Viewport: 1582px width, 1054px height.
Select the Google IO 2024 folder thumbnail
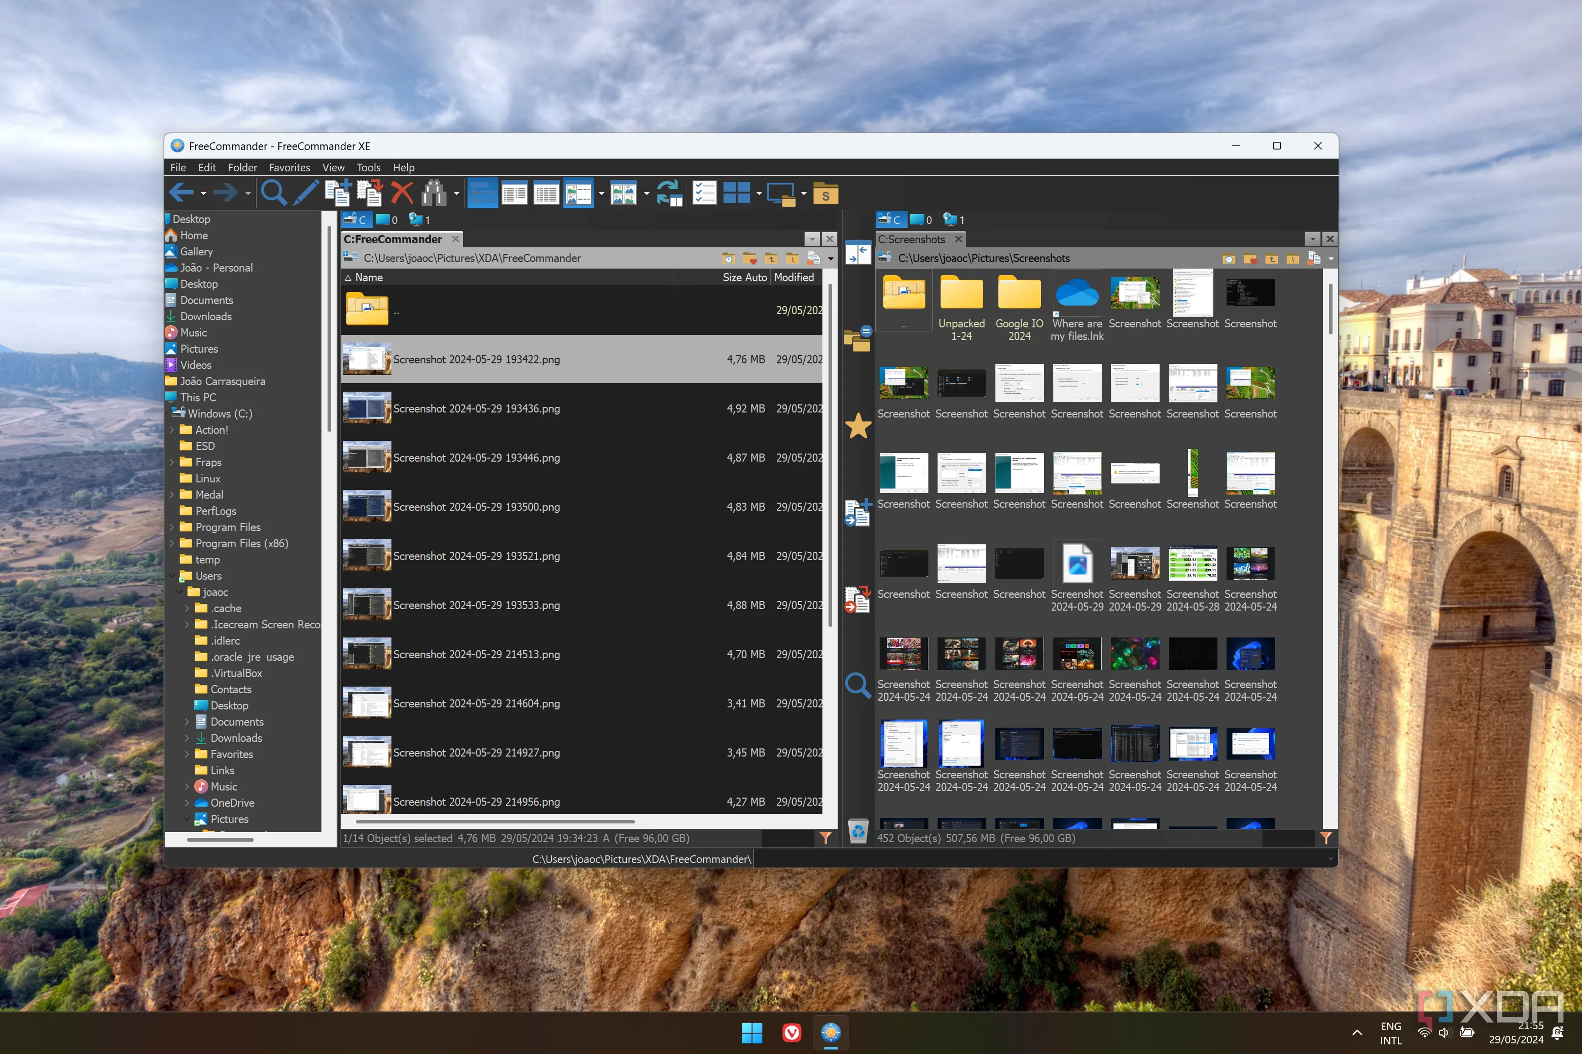(x=1019, y=306)
